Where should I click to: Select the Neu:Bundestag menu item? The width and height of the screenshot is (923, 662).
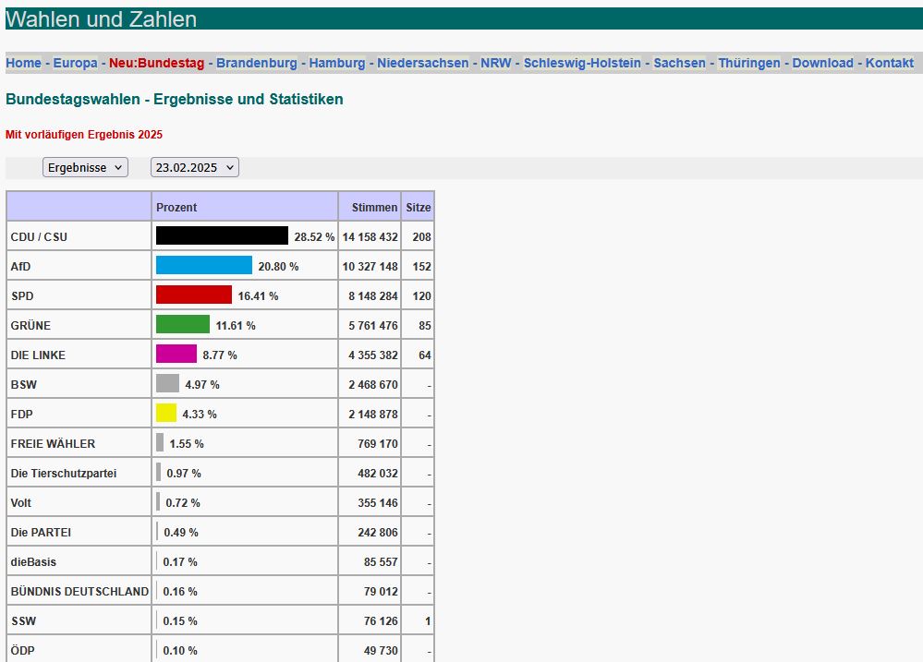pyautogui.click(x=156, y=63)
